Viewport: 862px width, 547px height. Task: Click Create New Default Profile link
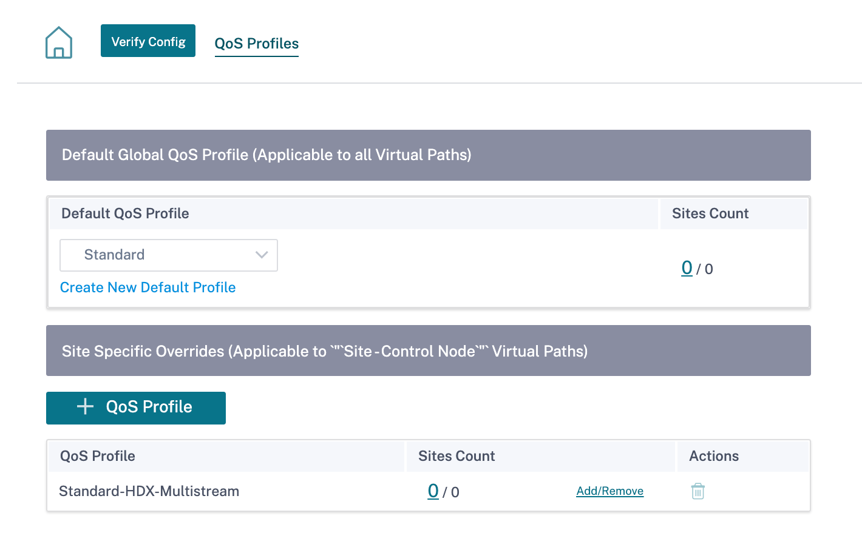148,287
